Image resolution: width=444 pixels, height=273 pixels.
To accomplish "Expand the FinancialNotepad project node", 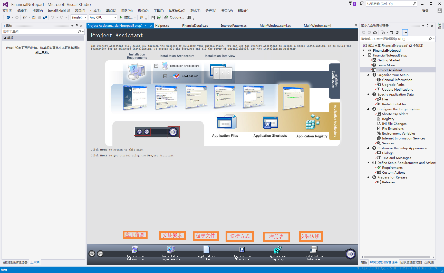I will 363,50.
